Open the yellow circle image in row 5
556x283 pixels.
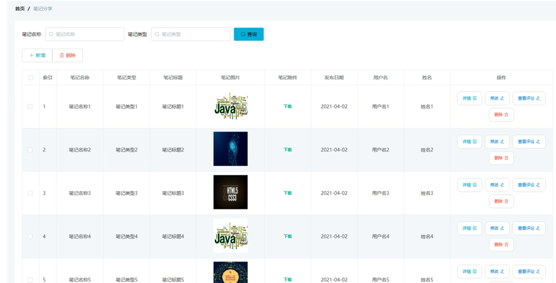point(230,273)
